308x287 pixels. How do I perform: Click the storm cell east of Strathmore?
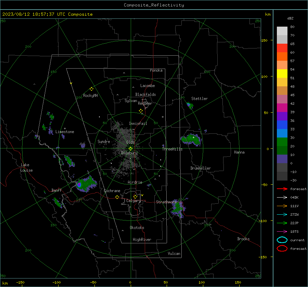(x=178, y=209)
